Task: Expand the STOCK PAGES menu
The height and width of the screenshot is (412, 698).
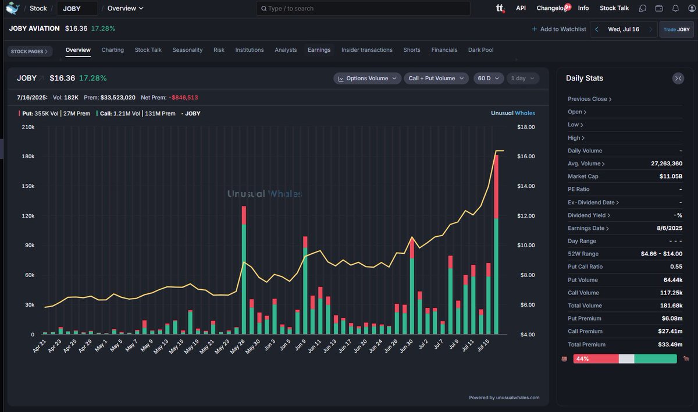Action: pos(31,51)
